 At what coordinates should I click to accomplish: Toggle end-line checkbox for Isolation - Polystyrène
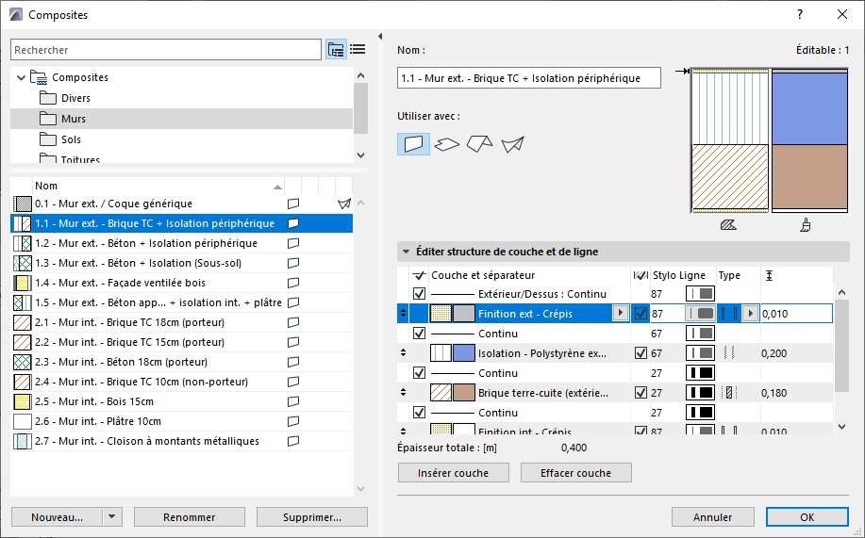(x=640, y=353)
